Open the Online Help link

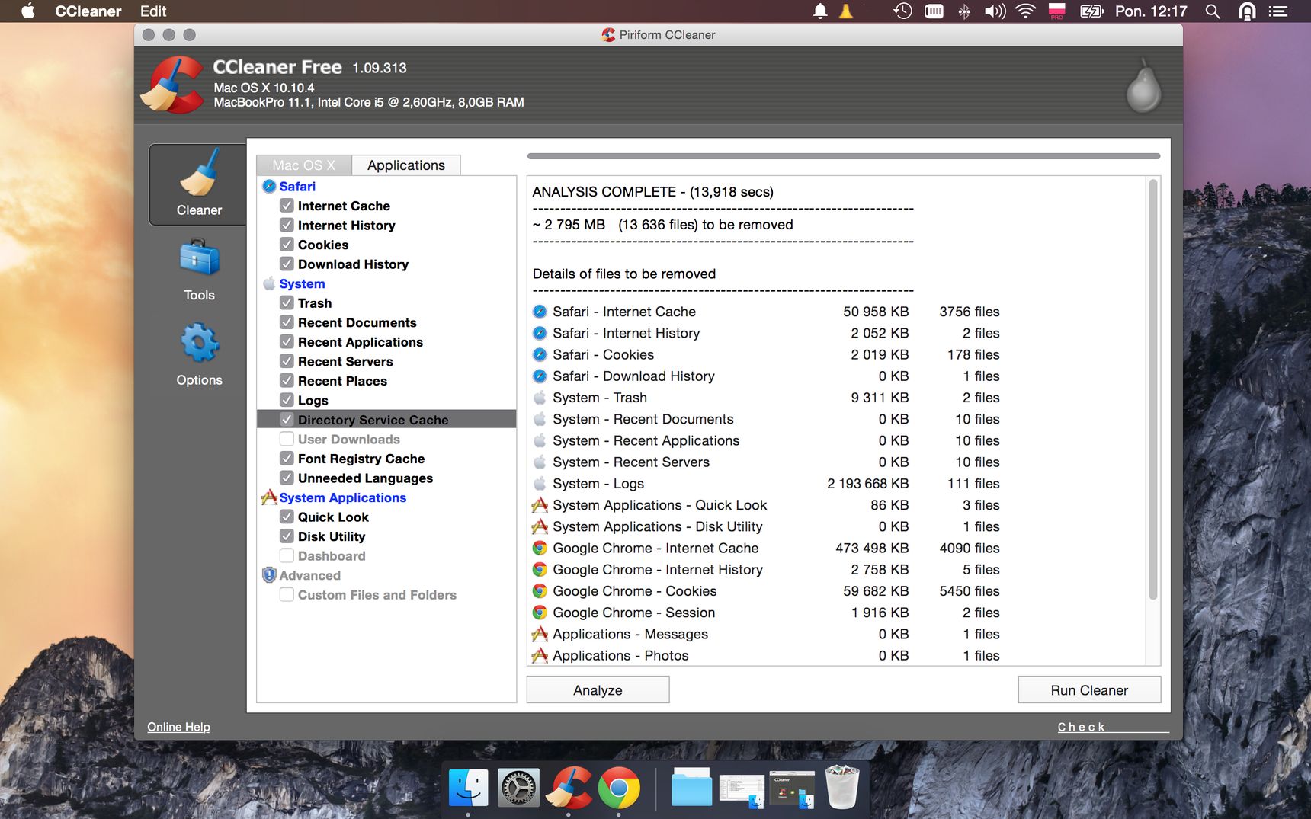coord(178,727)
